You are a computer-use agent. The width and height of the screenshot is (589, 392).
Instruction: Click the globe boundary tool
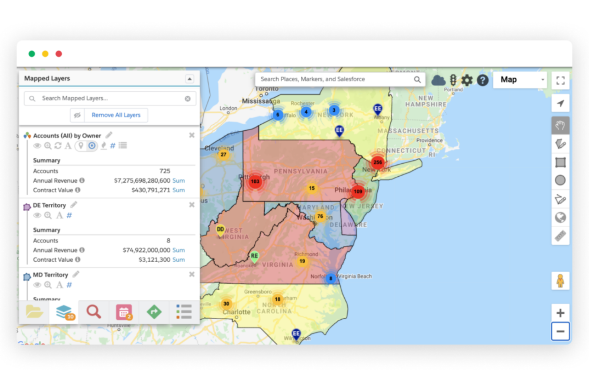(560, 218)
